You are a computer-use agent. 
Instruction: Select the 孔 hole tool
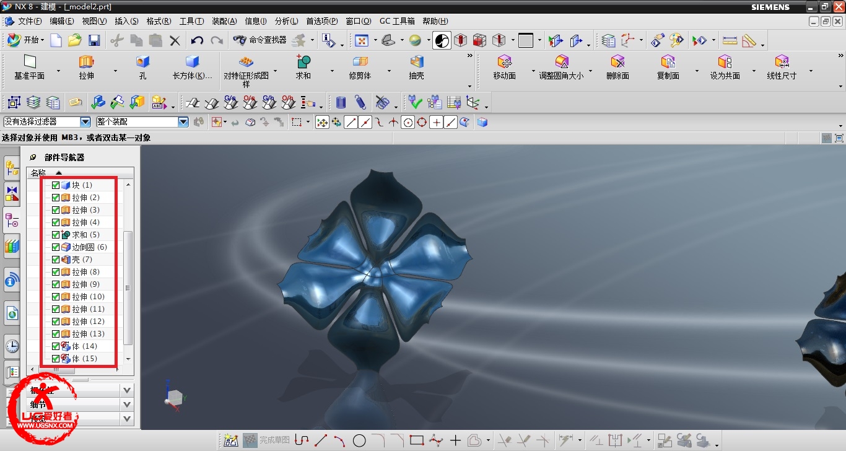point(143,68)
